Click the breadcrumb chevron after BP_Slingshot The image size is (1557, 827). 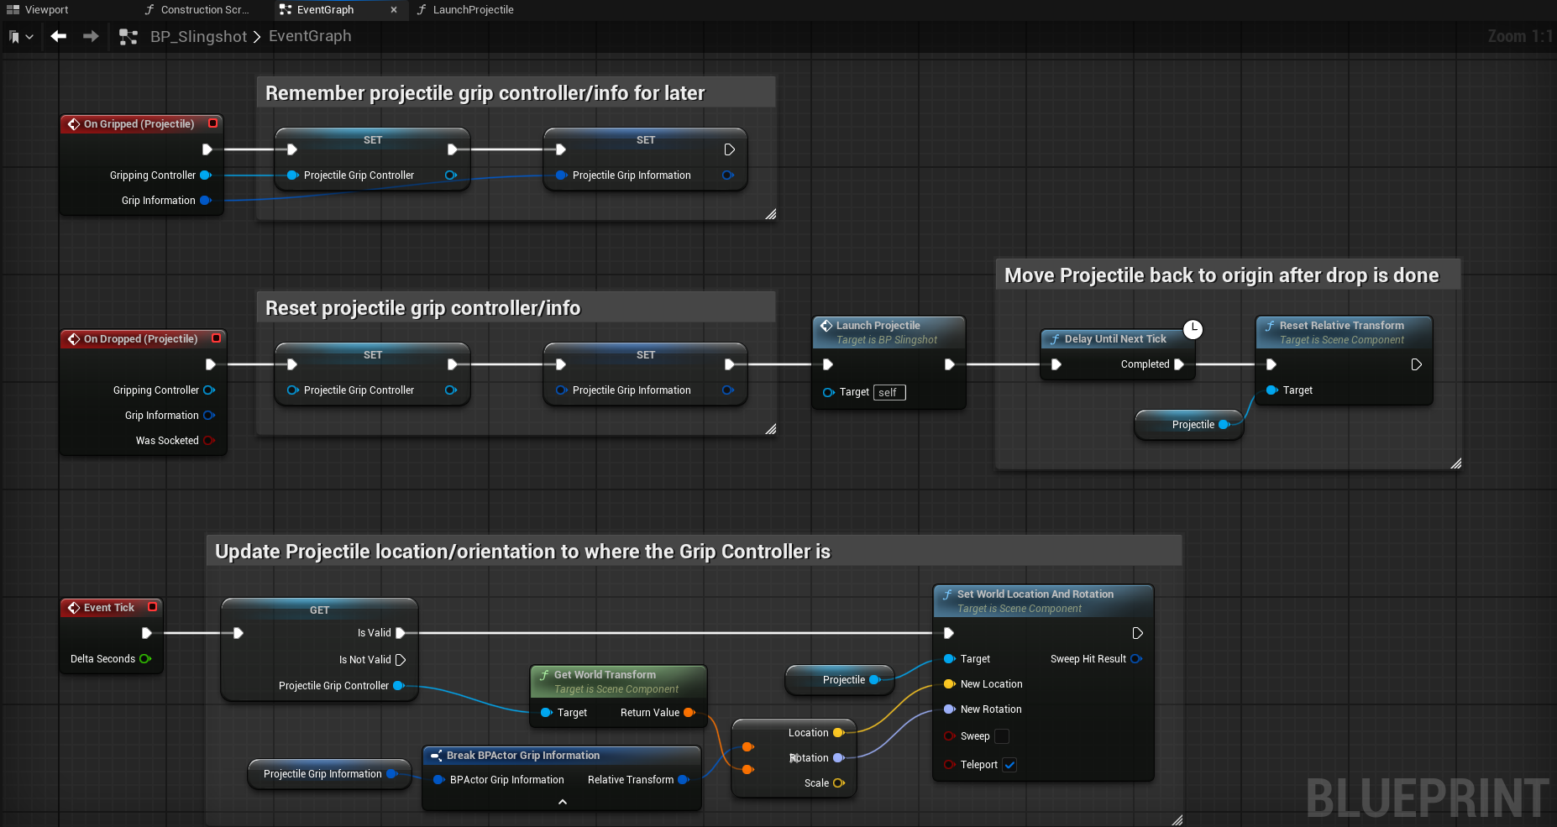257,37
